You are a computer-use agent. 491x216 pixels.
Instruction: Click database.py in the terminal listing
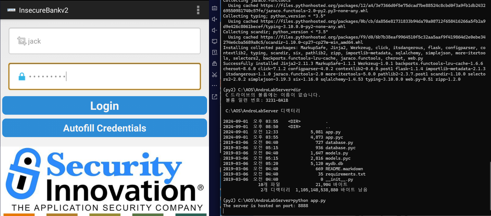click(x=339, y=143)
